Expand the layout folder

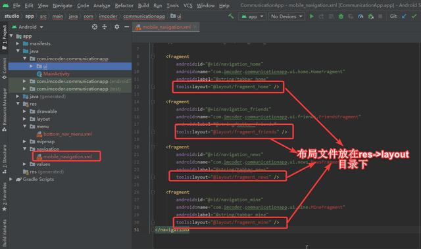24,119
